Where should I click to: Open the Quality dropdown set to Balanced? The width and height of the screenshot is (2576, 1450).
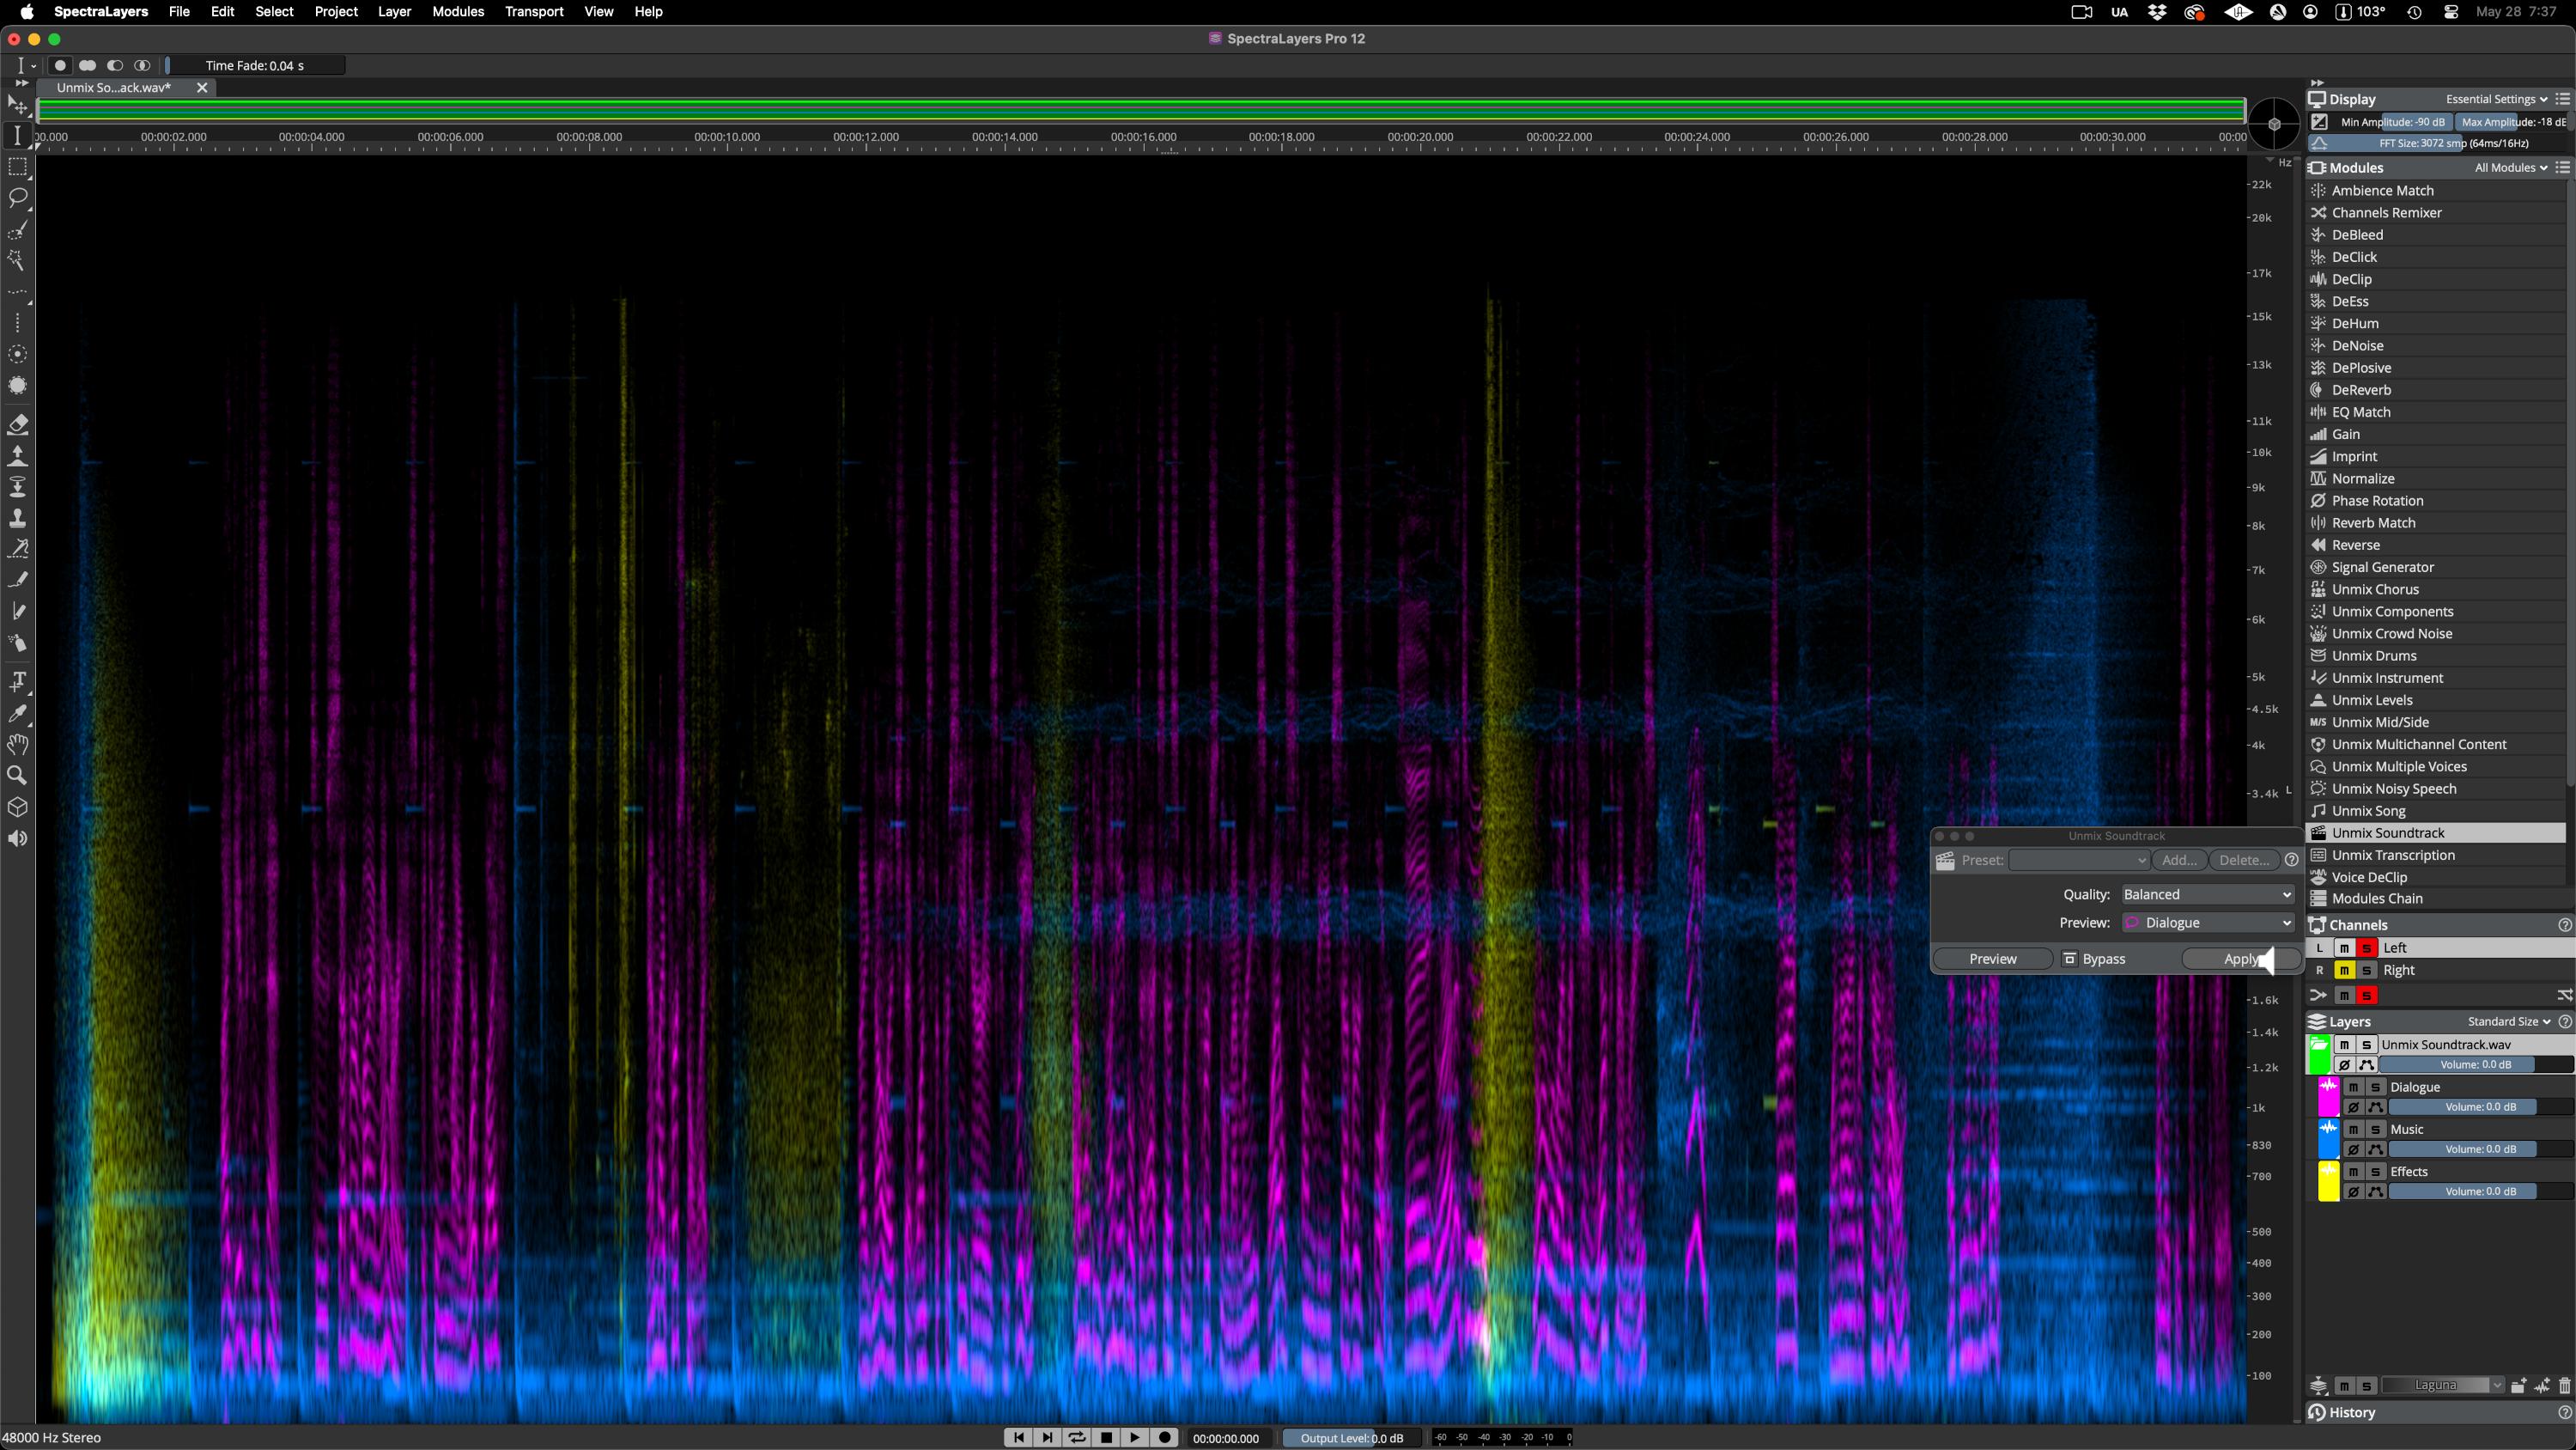pyautogui.click(x=2208, y=893)
